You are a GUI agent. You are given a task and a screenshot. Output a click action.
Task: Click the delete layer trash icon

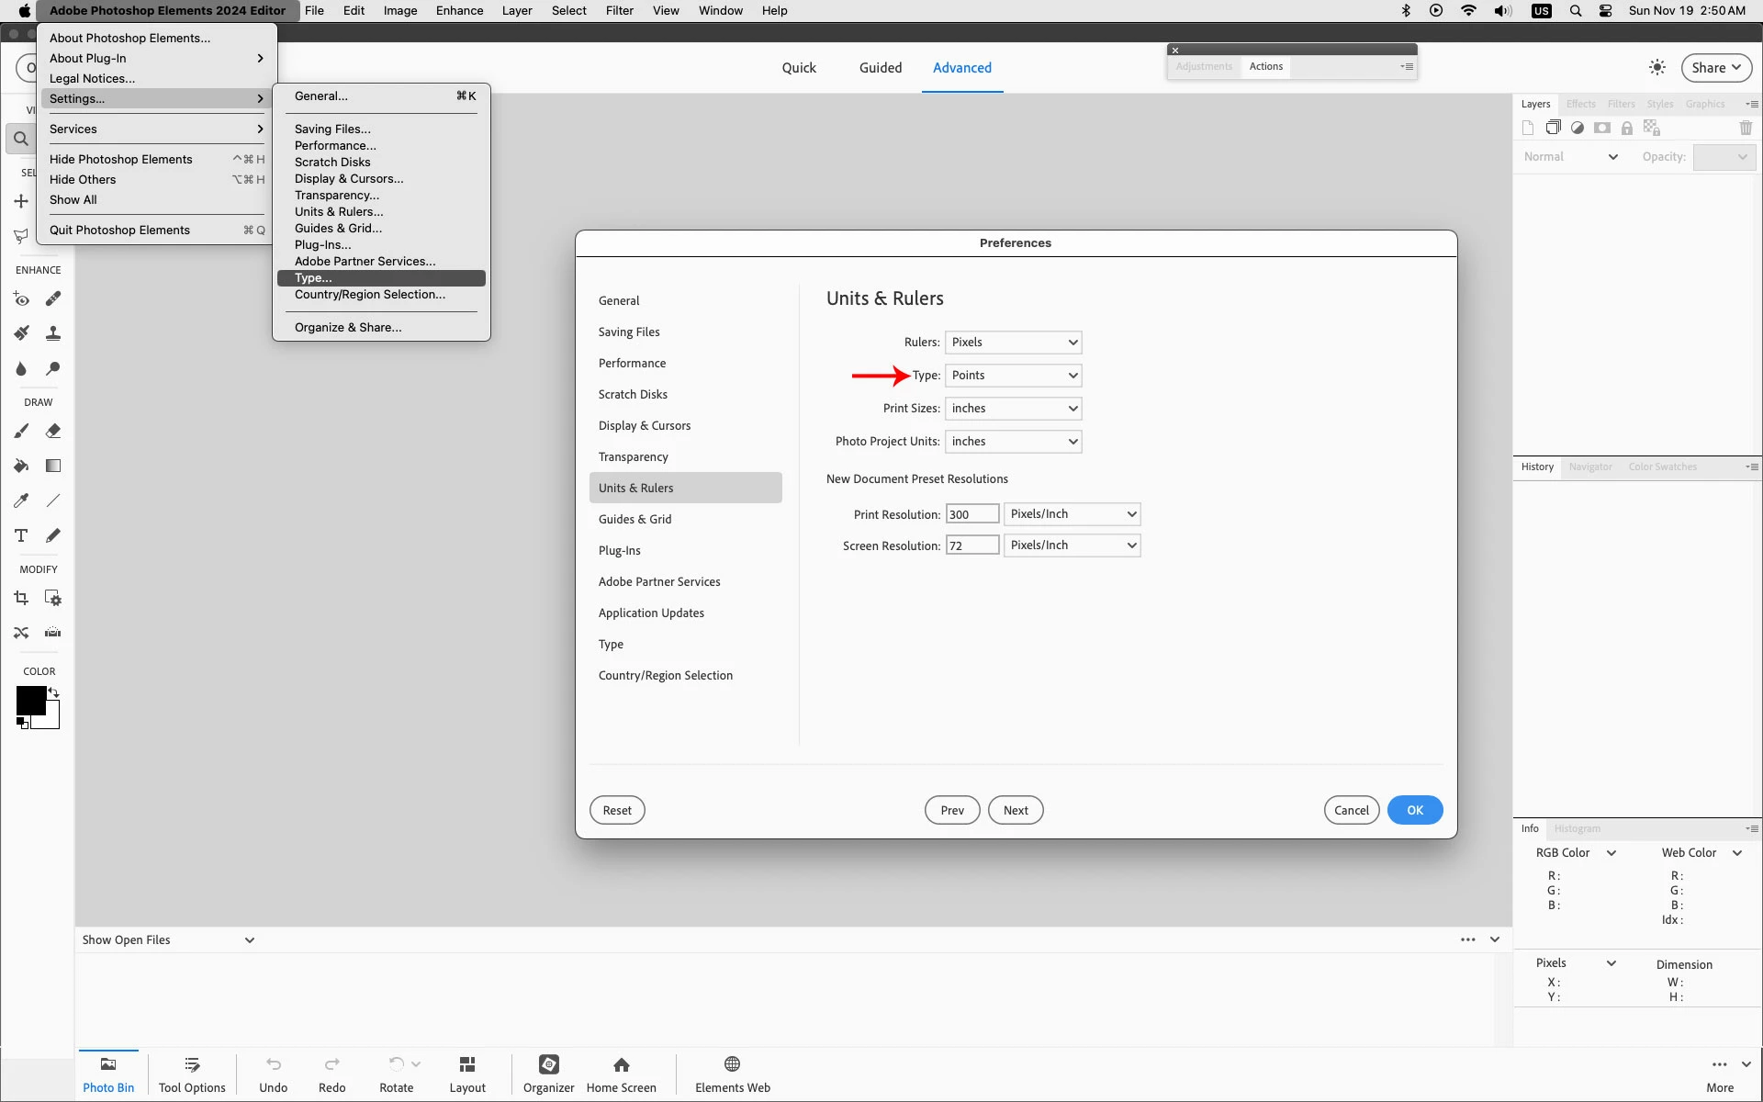pyautogui.click(x=1746, y=129)
